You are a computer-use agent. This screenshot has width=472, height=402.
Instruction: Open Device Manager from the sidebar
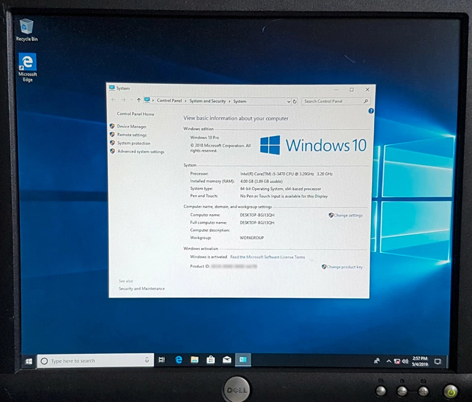click(131, 126)
